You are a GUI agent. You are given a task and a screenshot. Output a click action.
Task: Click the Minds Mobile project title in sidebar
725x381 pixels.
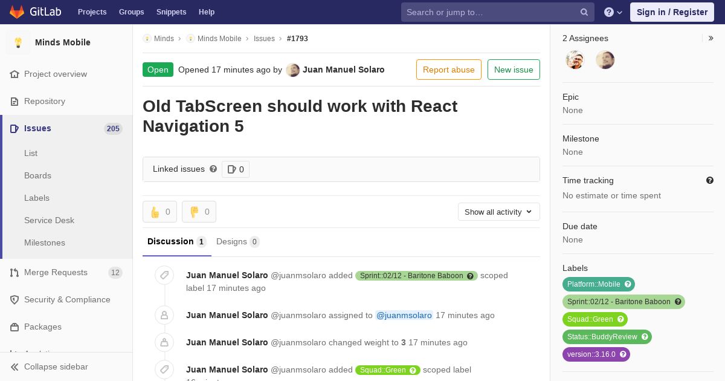click(x=63, y=42)
